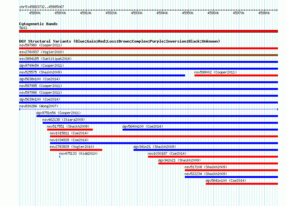The width and height of the screenshot is (287, 206).
Task: Click the blue esv3894185 gain bar
Action: pyautogui.click(x=148, y=62)
